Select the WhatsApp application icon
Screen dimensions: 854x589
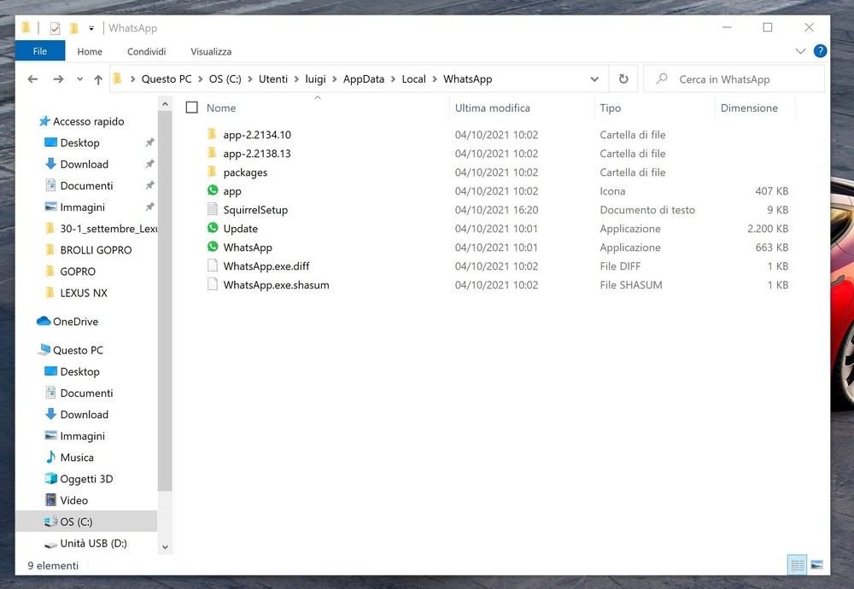coord(213,247)
